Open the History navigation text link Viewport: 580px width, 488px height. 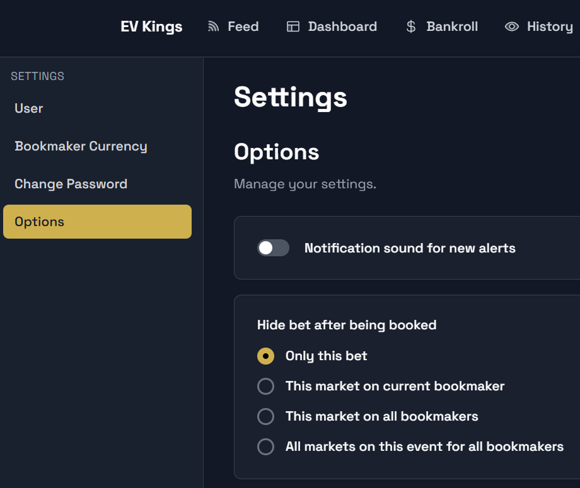(550, 26)
